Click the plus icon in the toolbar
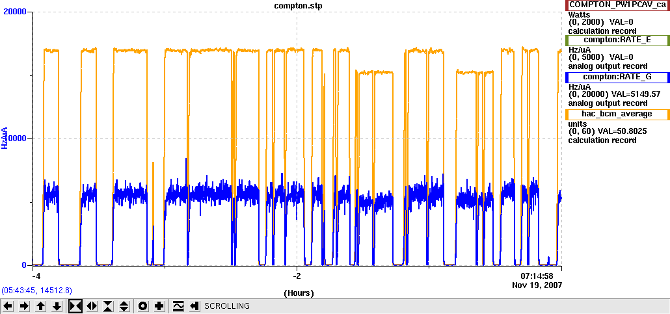The width and height of the screenshot is (670, 314). (x=159, y=306)
